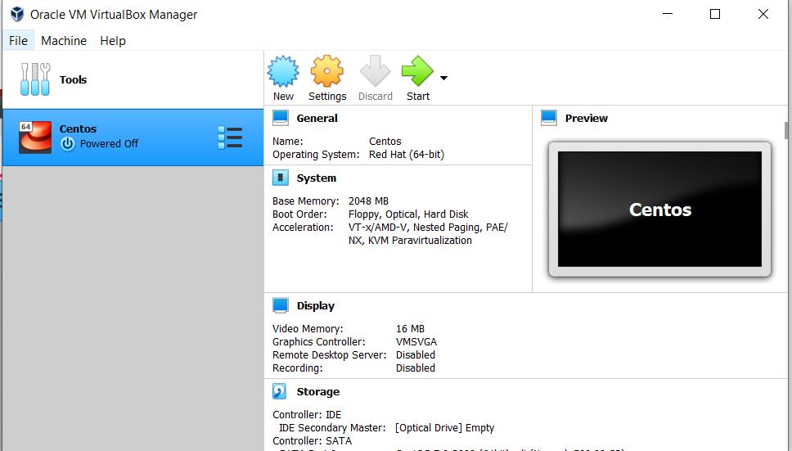
Task: Click the Centos Red Hat OS icon
Action: click(x=35, y=138)
